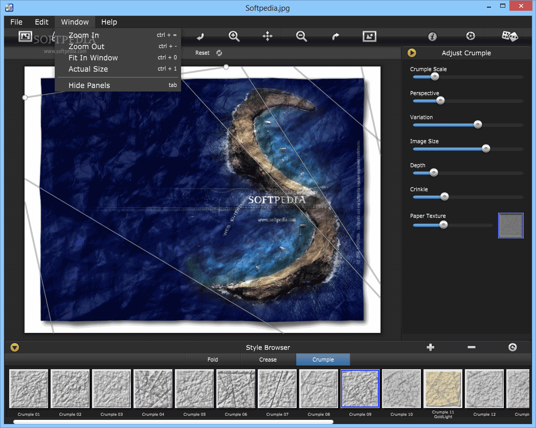Click the zoom in magnifier icon
Screen dimensions: 536x428
pos(234,36)
